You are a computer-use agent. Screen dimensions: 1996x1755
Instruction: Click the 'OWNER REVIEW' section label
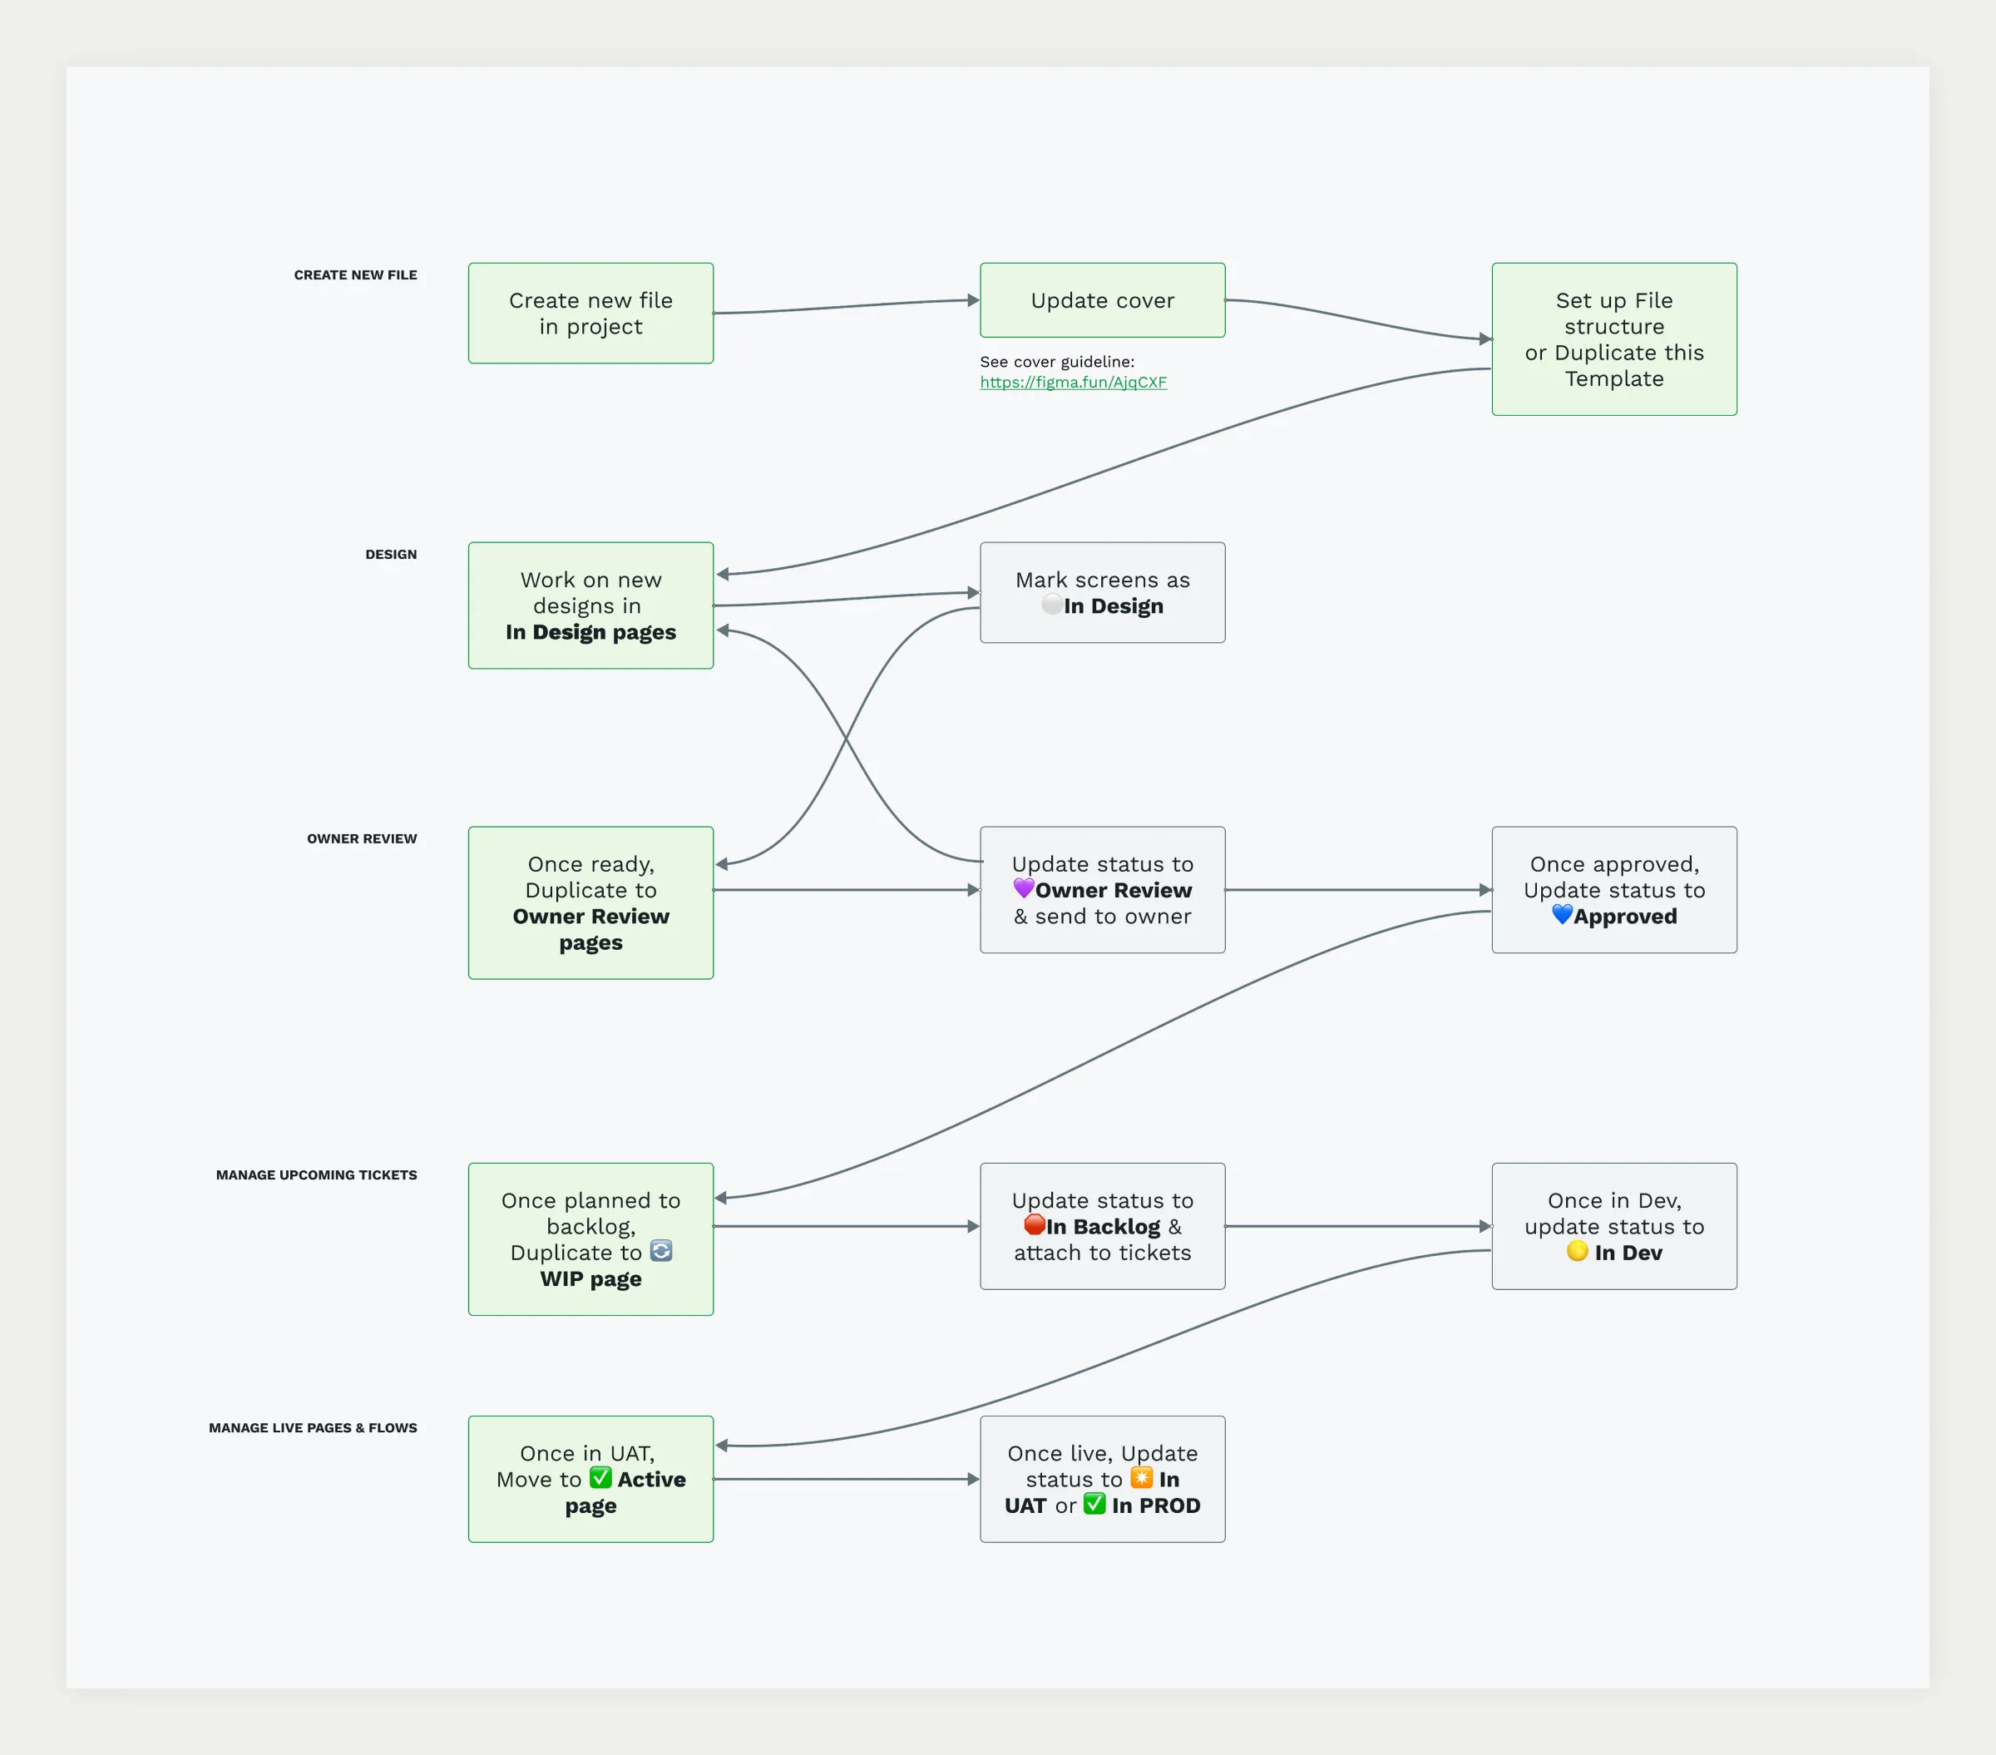pos(361,839)
